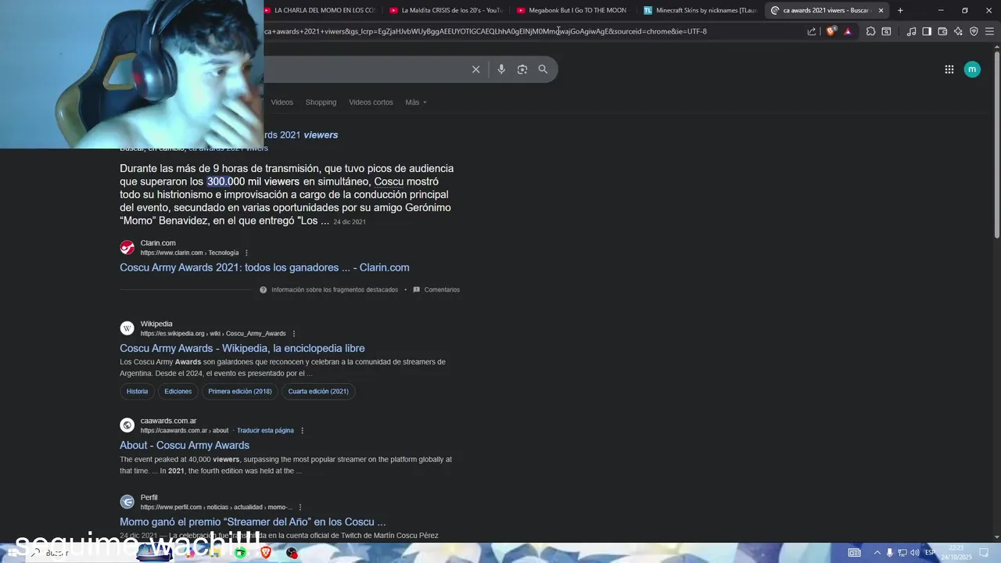
Task: Open Spotify from the taskbar
Action: click(240, 553)
